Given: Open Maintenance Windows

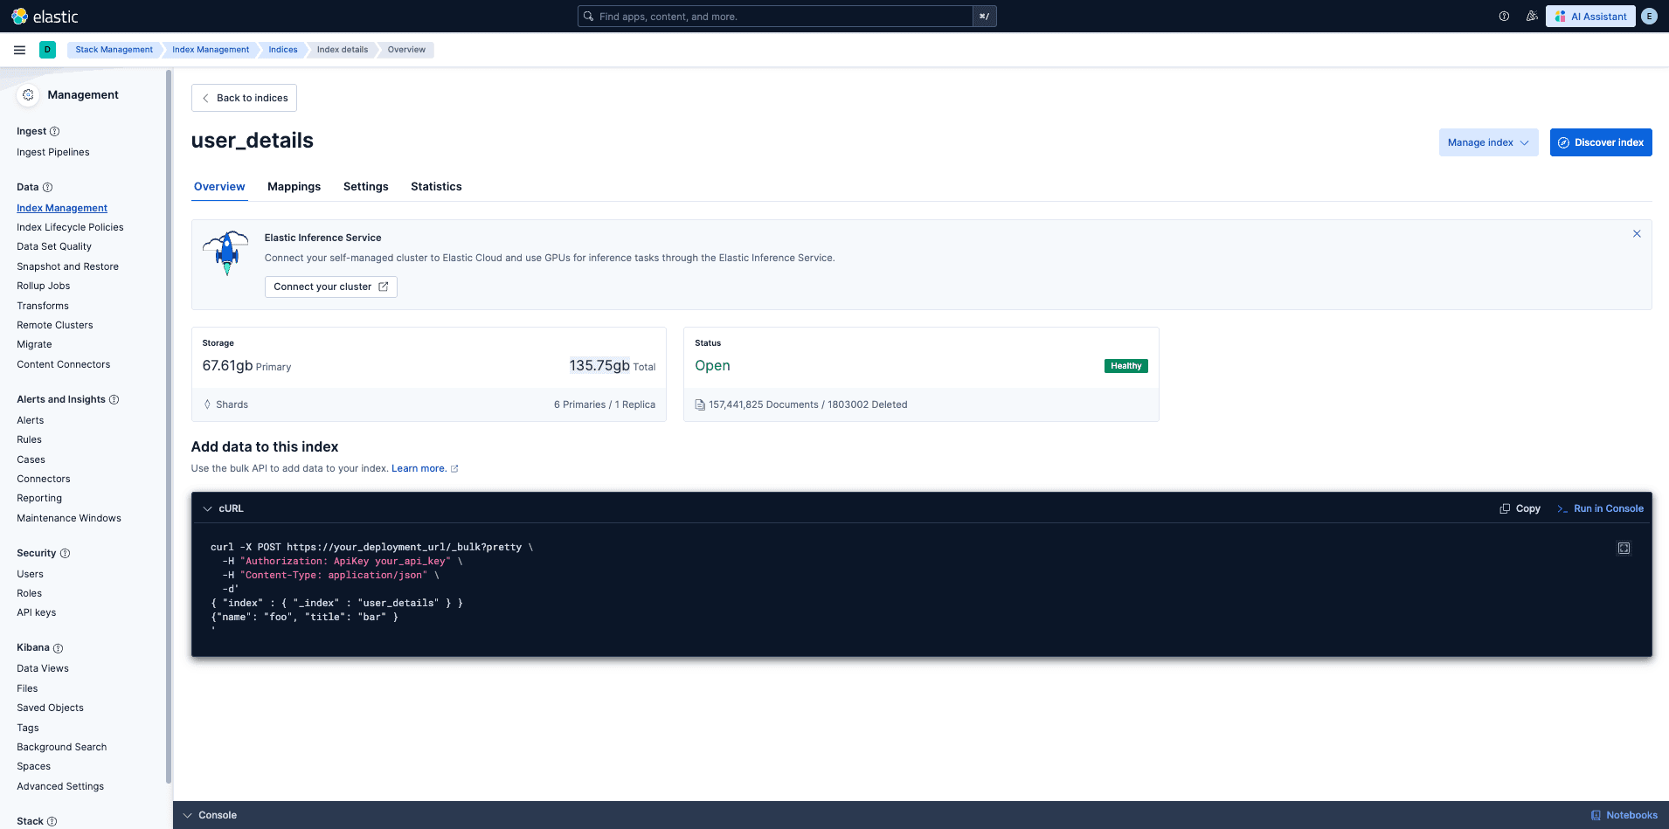Looking at the screenshot, I should click(x=69, y=519).
